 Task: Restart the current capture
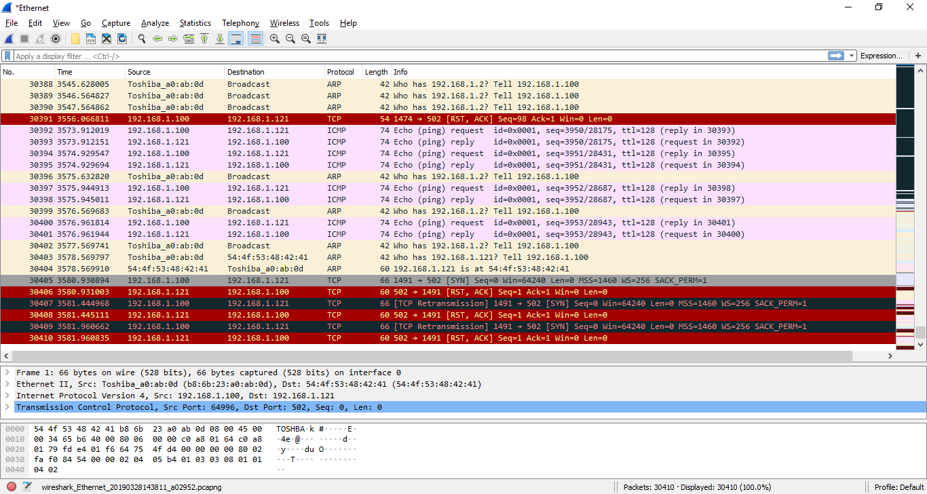[40, 39]
